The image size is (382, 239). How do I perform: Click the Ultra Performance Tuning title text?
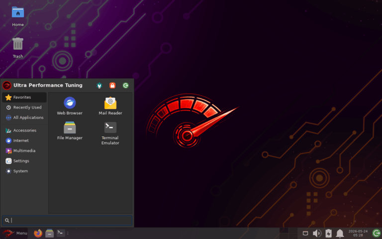pyautogui.click(x=48, y=85)
